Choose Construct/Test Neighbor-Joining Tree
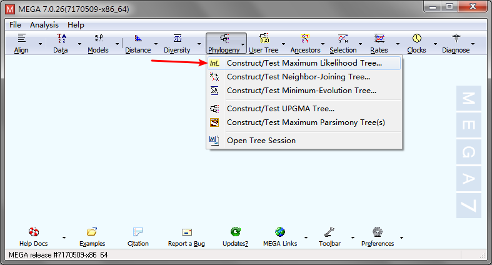 [304, 77]
